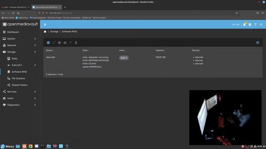Open the file manager folder on taskbar
Viewport: 266px width, 149px height.
(49, 146)
